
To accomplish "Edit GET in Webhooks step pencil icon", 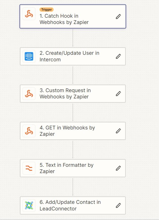I will [x=118, y=131].
